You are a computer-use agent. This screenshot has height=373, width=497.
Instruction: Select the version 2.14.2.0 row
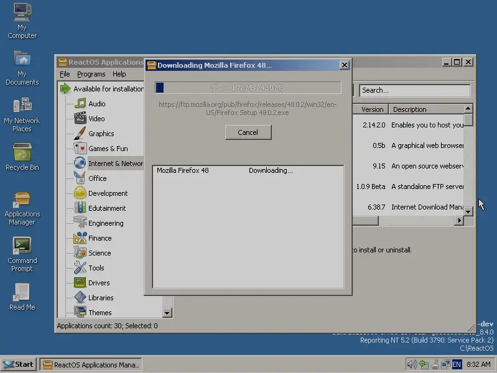tap(408, 125)
